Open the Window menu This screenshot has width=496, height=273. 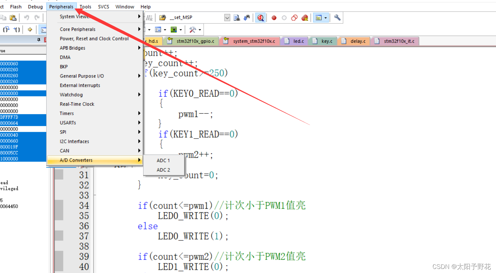tap(125, 7)
